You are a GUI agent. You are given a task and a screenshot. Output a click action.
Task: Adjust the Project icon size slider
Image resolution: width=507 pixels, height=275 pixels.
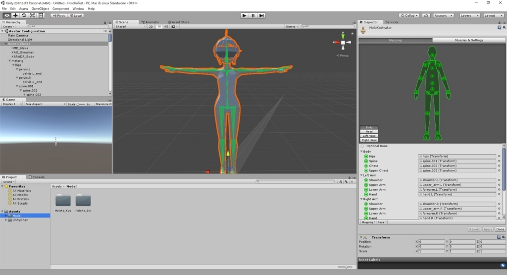coord(345,267)
